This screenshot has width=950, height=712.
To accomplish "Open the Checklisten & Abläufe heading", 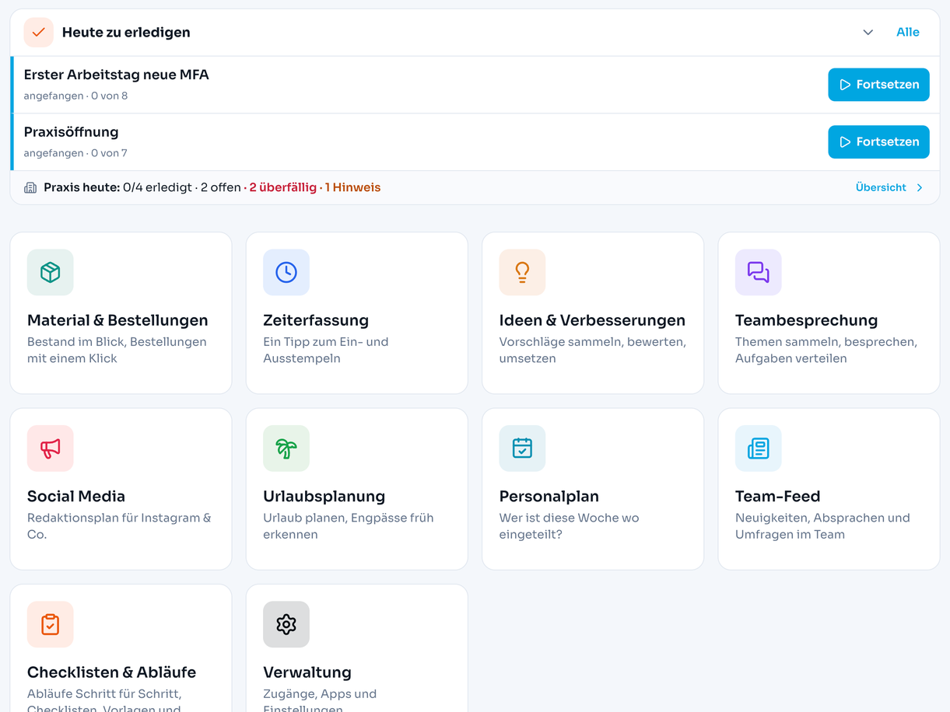I will tap(111, 672).
